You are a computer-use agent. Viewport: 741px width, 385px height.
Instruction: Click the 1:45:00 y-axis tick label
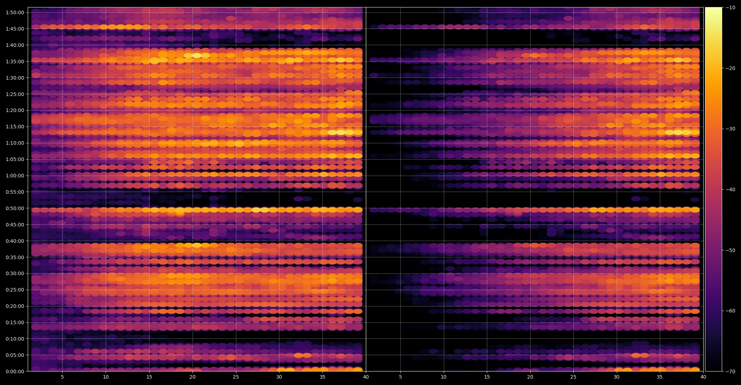(15, 29)
